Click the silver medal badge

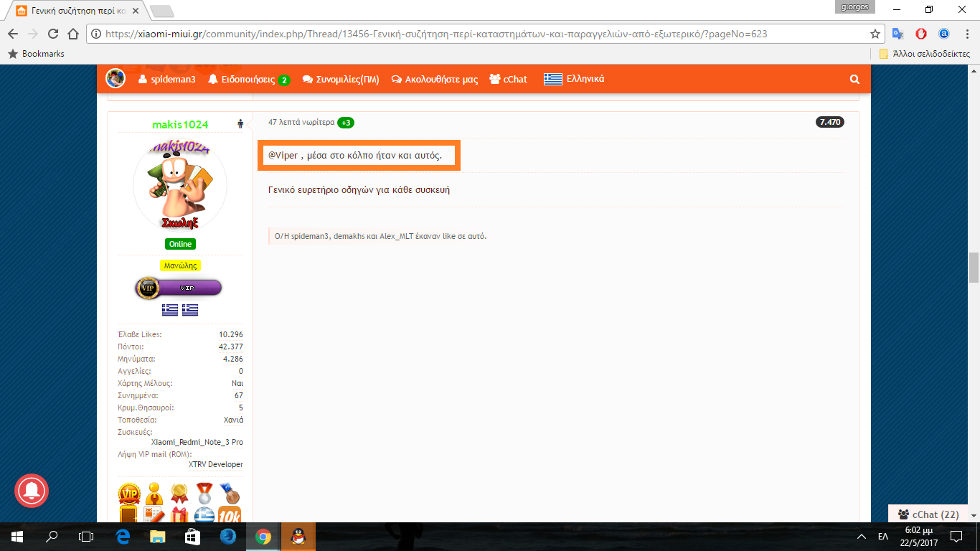click(x=204, y=493)
